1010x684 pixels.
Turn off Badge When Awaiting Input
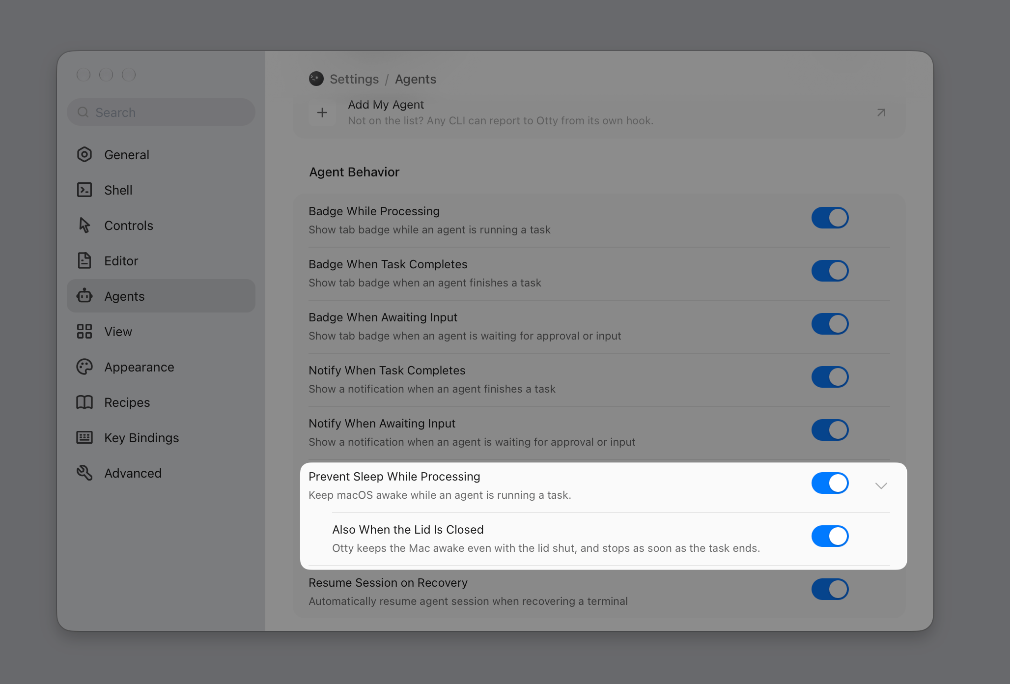pos(830,324)
